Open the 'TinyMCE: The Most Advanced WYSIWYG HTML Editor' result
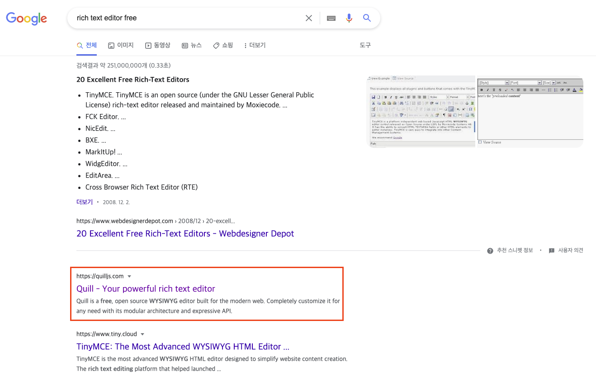596x382 pixels. [x=183, y=347]
